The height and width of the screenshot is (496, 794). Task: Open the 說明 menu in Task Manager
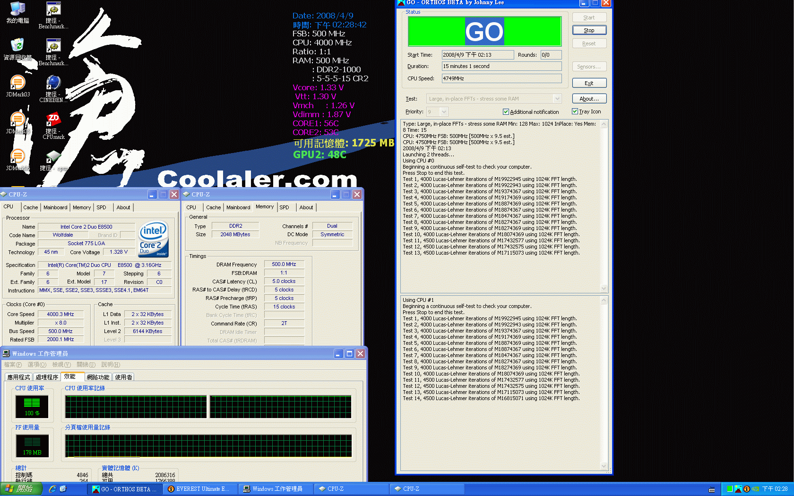coord(111,365)
